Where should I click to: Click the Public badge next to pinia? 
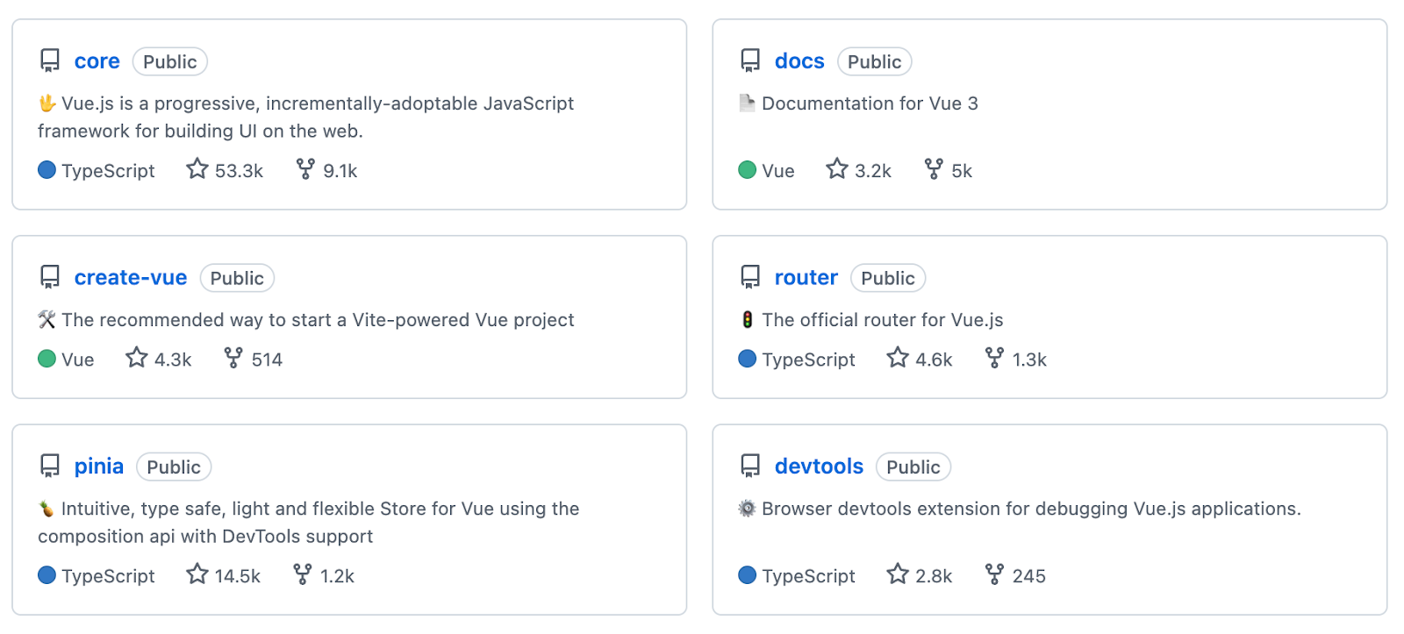click(x=174, y=467)
